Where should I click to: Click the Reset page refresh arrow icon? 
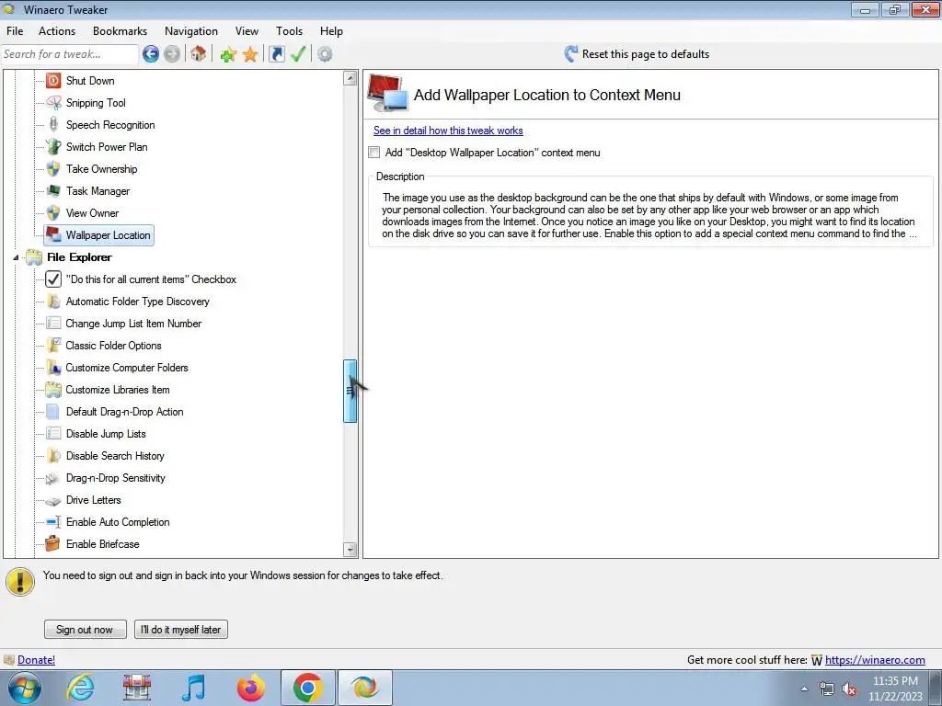(570, 54)
